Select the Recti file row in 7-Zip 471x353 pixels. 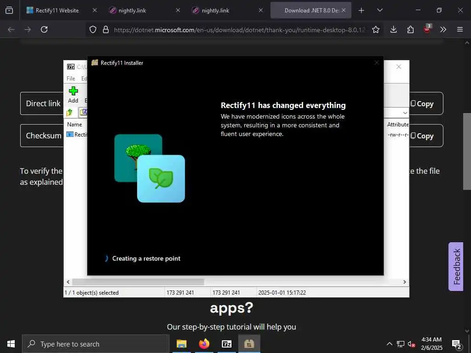(76, 135)
